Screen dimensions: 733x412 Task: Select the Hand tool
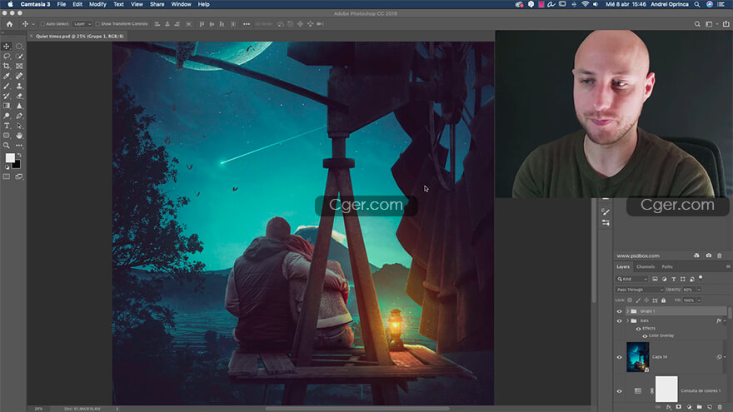tap(19, 136)
